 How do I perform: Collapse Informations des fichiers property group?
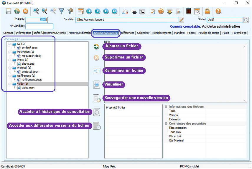pos(166,107)
